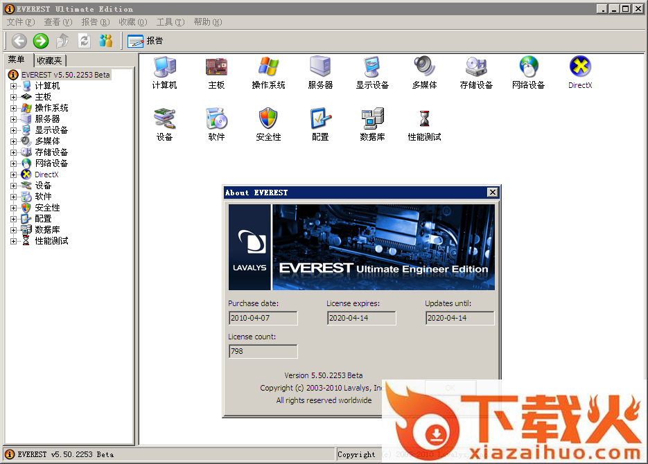Open the 多媒体 multimedia speaker icon
Image resolution: width=648 pixels, height=464 pixels.
coord(424,68)
